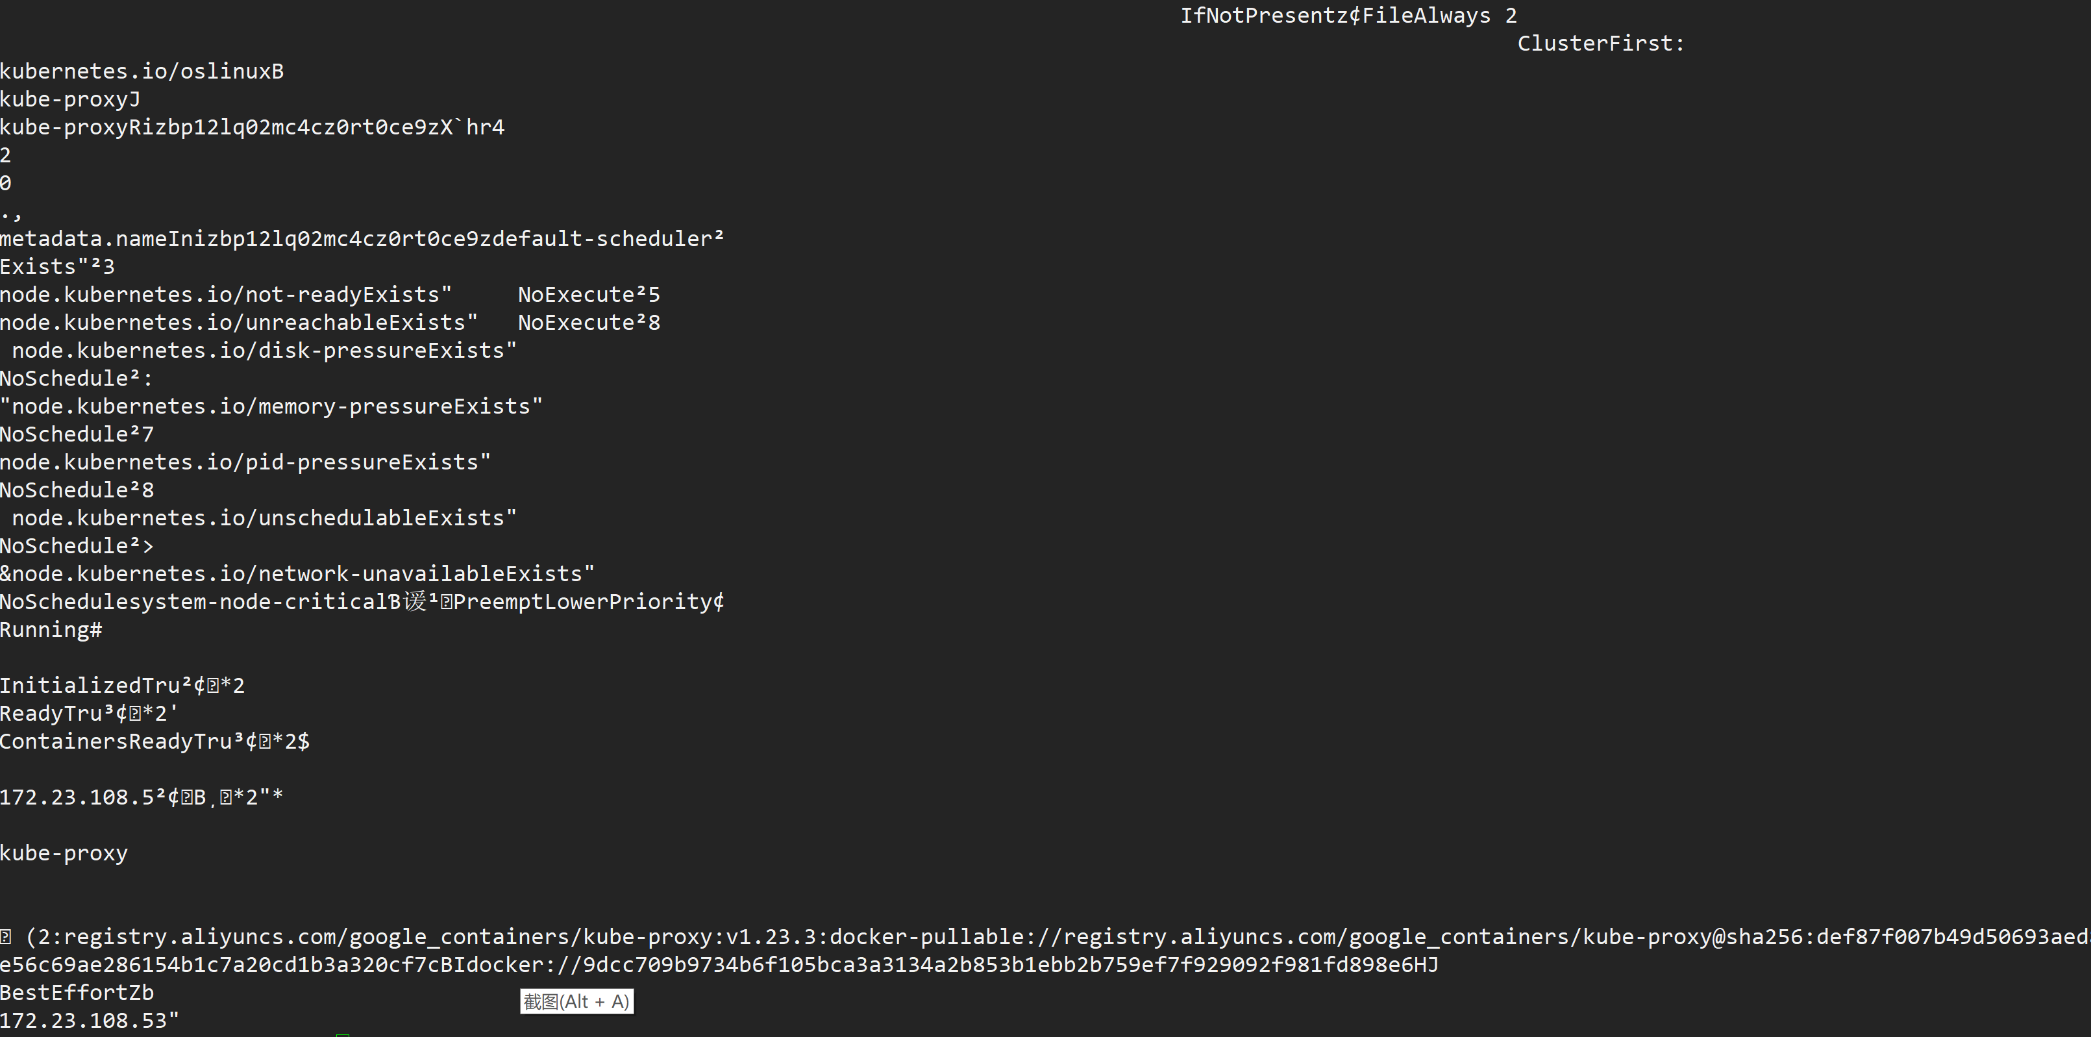Viewport: 2091px width, 1037px height.
Task: Click the 截图(Alt + A) tooltip label
Action: (576, 1001)
